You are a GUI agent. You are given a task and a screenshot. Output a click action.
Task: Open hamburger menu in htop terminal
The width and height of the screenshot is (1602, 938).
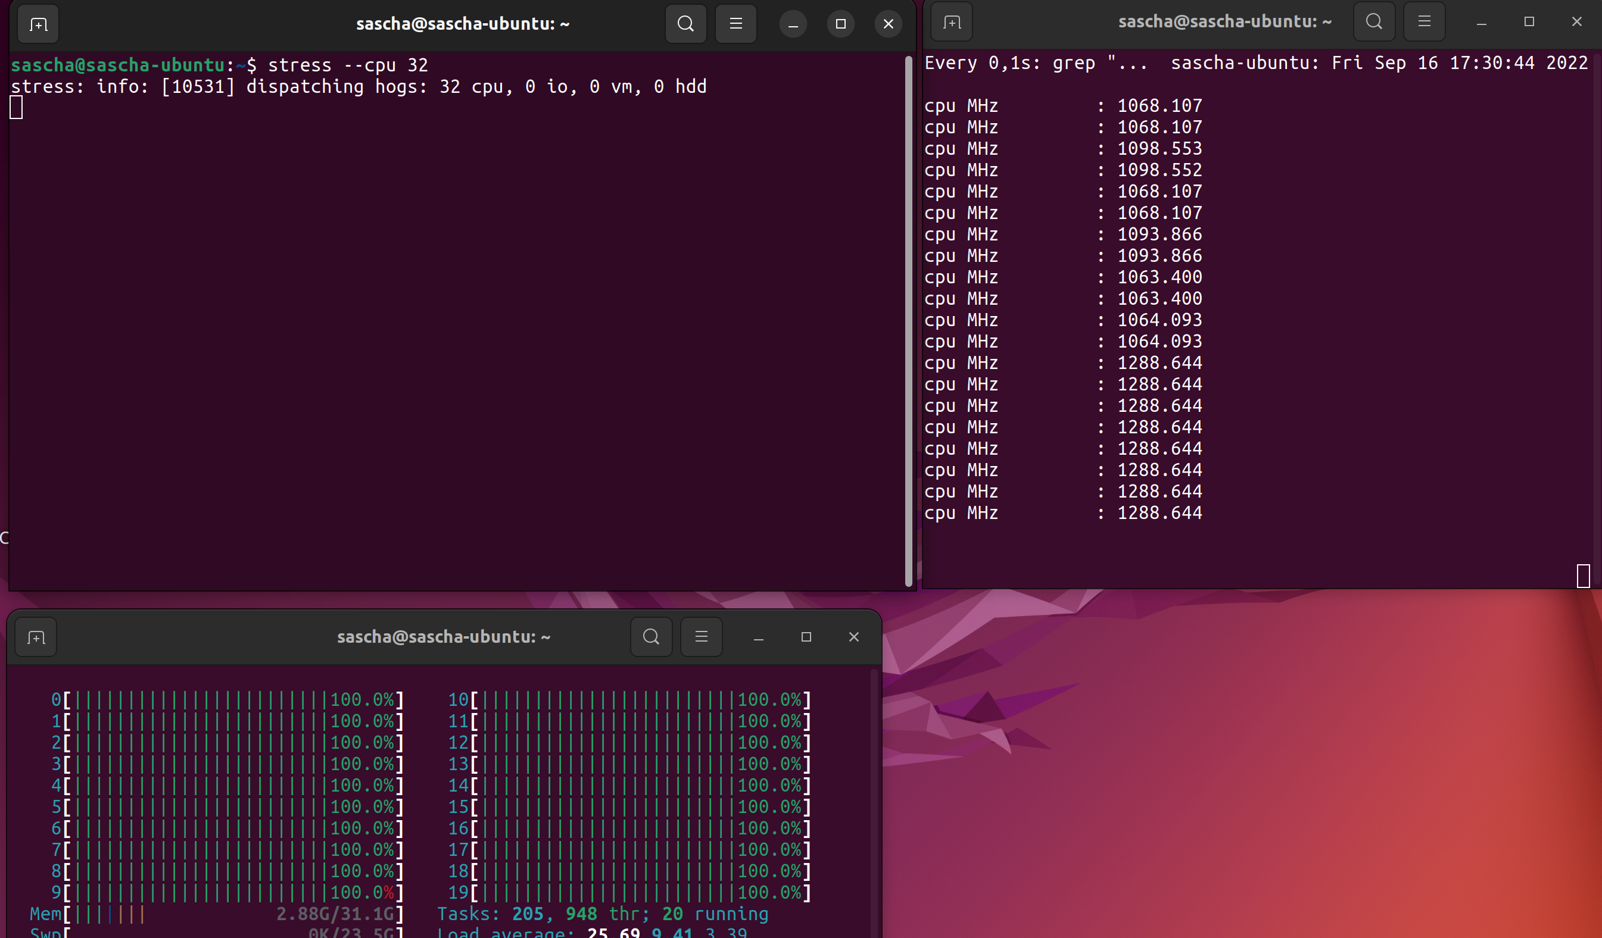tap(701, 637)
